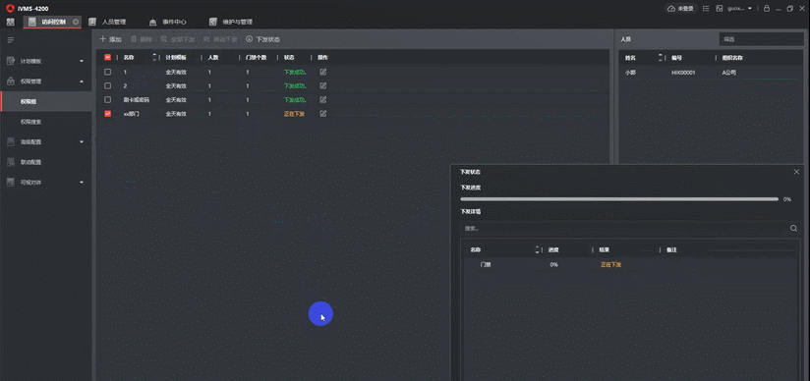Focus the 下发详情 search field
This screenshot has width=810, height=381.
coord(623,228)
